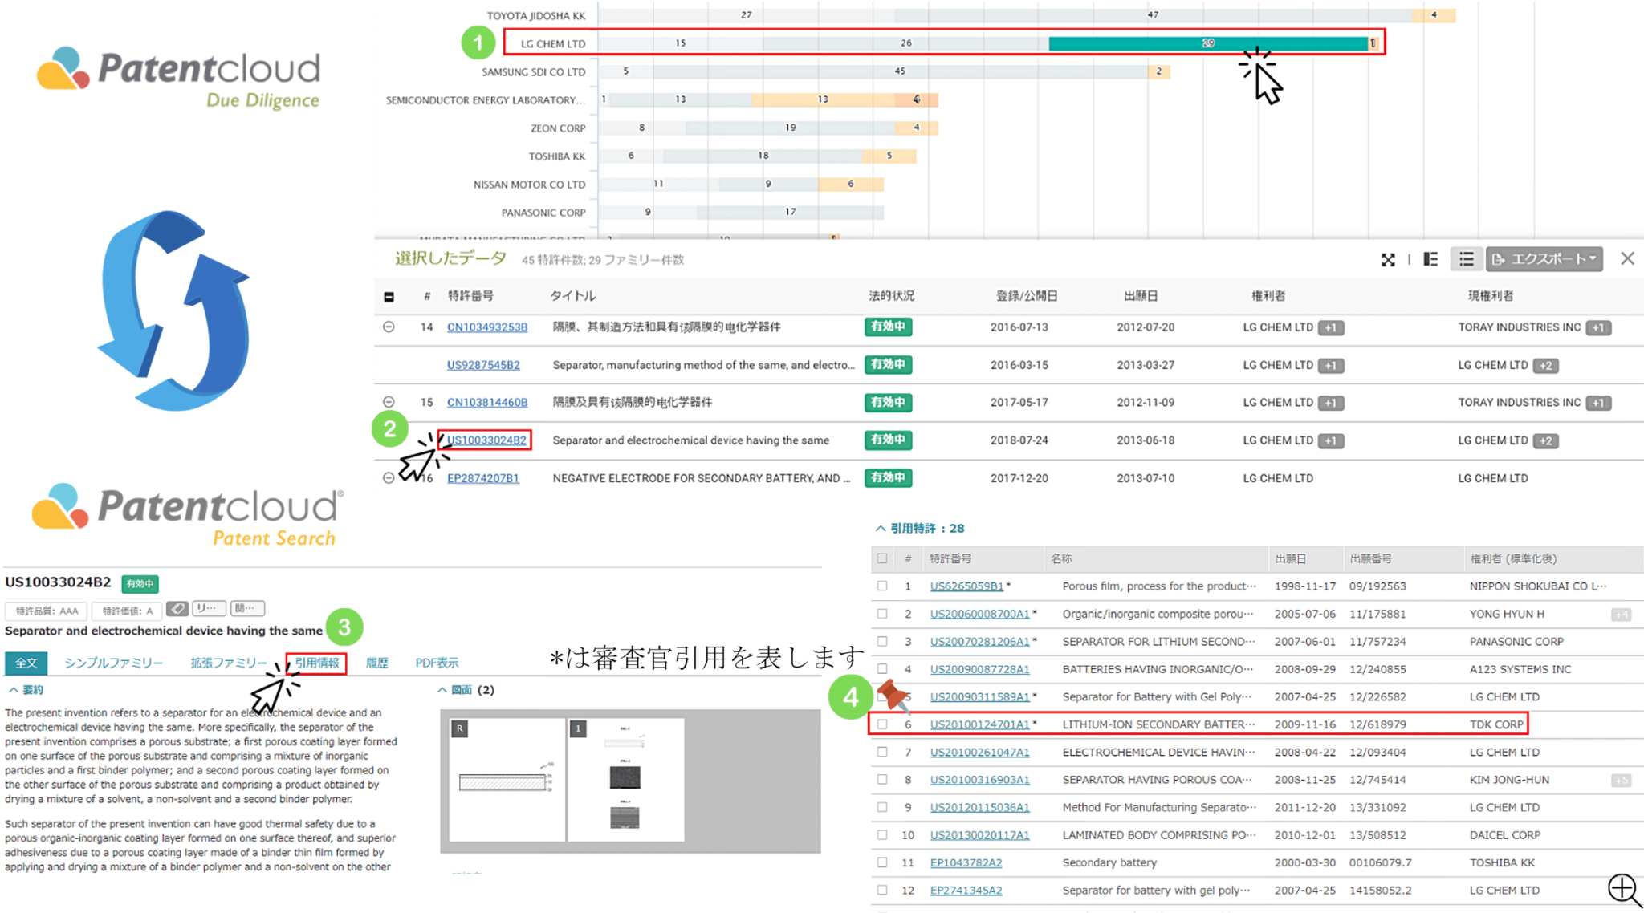
Task: Click the リ… tag button
Action: [x=208, y=609]
